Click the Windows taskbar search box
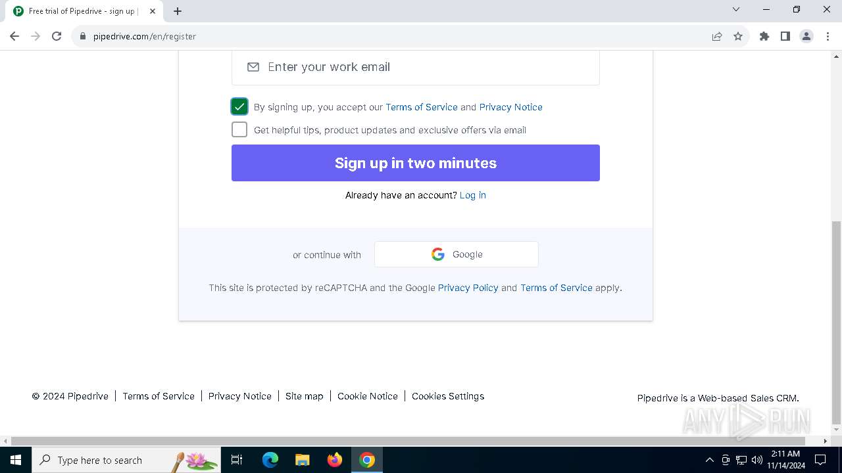 pos(126,460)
